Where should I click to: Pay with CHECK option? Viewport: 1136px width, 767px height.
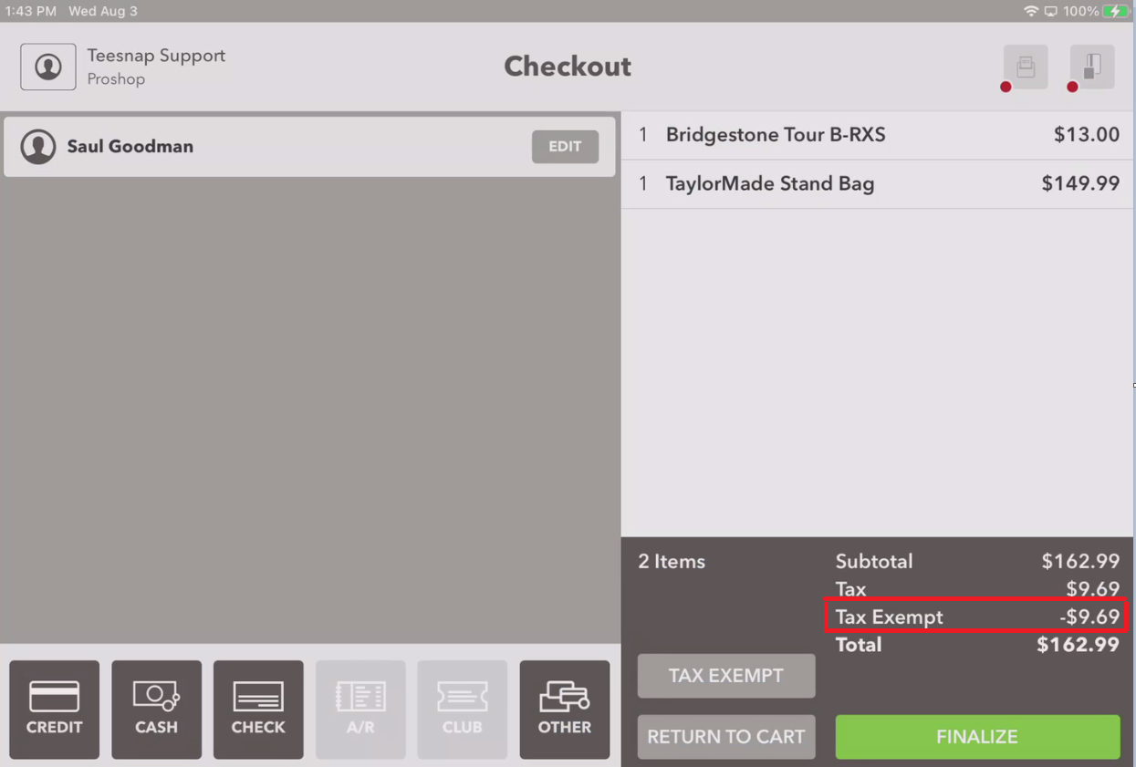coord(258,710)
